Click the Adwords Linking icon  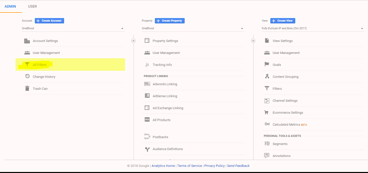(x=147, y=84)
